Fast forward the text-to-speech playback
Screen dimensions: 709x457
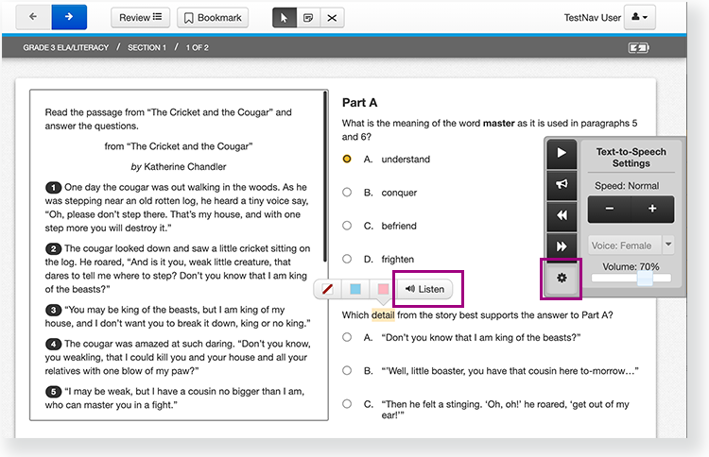(562, 246)
